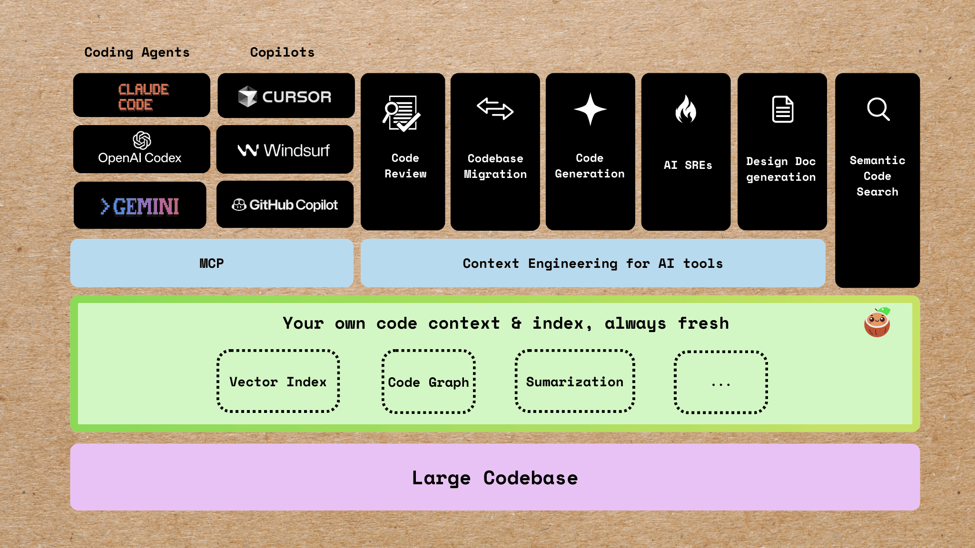
Task: Click the AI SREs flame icon
Action: (686, 109)
